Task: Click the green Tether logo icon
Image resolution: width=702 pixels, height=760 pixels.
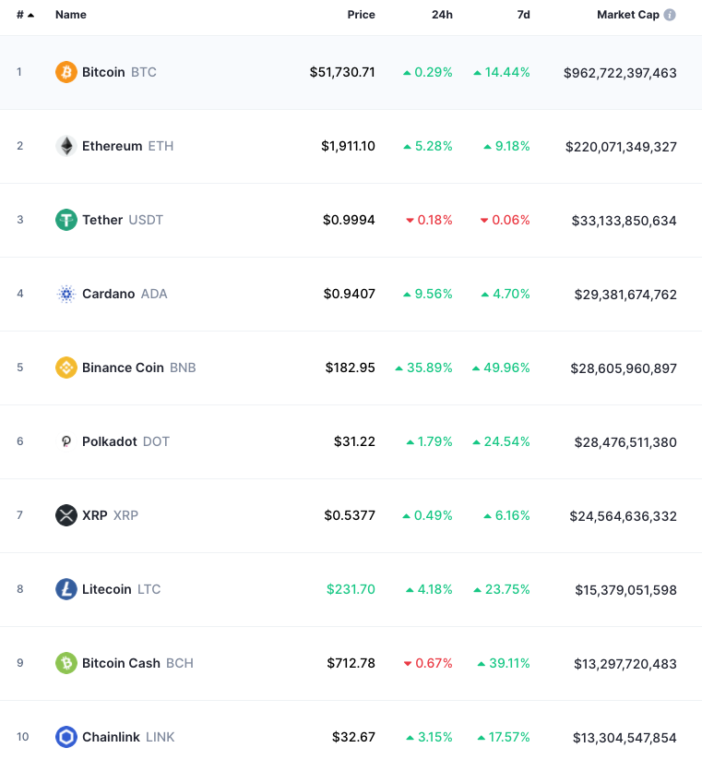Action: pos(66,220)
